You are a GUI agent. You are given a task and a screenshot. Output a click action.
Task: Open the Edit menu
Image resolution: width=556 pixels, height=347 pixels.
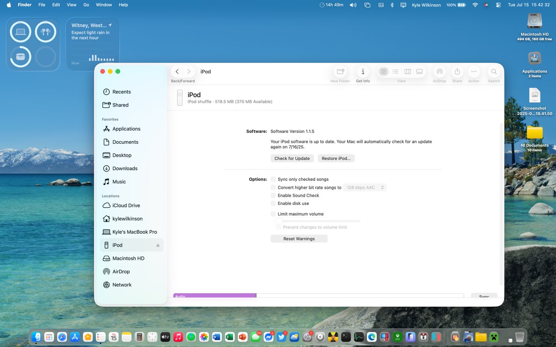pyautogui.click(x=56, y=5)
